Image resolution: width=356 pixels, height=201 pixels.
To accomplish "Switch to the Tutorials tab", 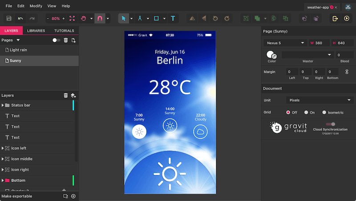I will coord(64,31).
